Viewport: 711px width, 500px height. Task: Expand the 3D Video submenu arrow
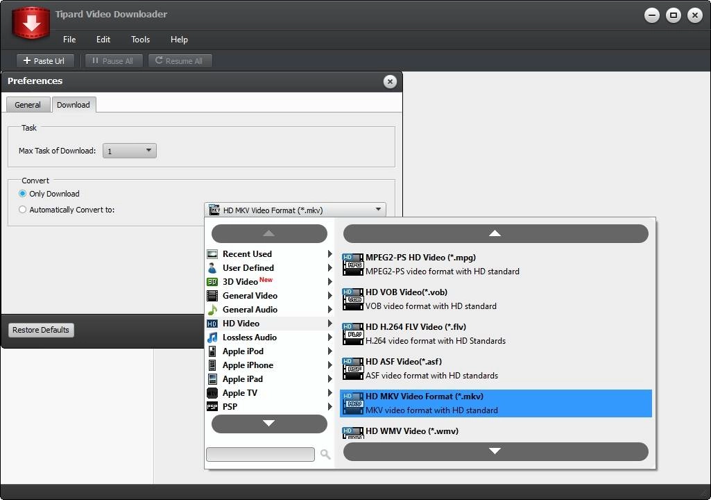330,282
